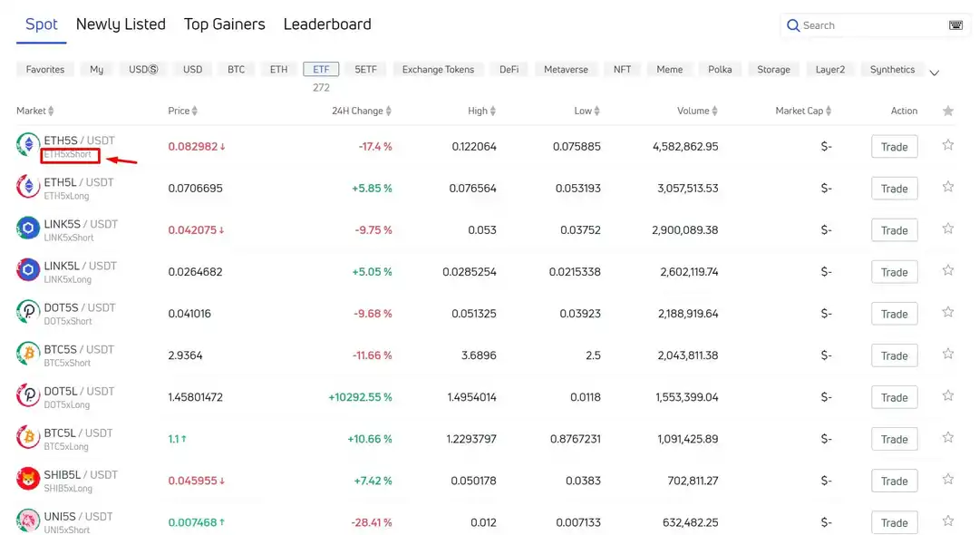Image resolution: width=979 pixels, height=535 pixels.
Task: Click the Ethereum coin icon beside ETH5S
Action: point(25,145)
